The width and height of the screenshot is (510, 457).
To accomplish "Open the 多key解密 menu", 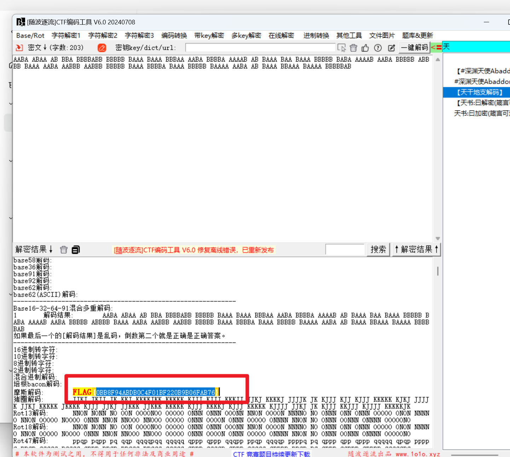I will [246, 35].
